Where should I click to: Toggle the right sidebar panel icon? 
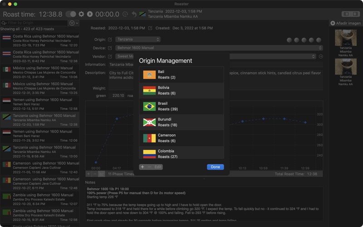coord(355,14)
